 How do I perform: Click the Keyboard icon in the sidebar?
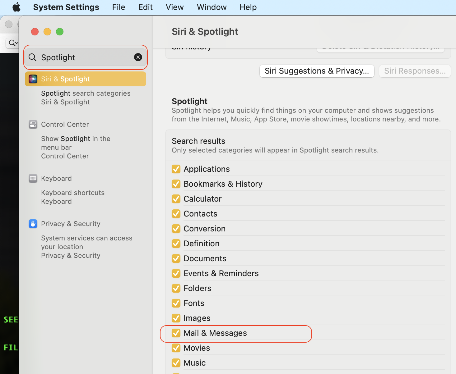point(33,178)
